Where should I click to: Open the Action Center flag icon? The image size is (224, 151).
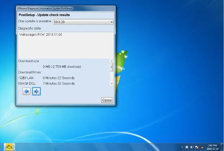coord(197,147)
